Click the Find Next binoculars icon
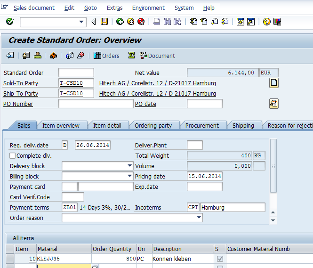Image resolution: width=313 pixels, height=268 pixels. pos(177,21)
